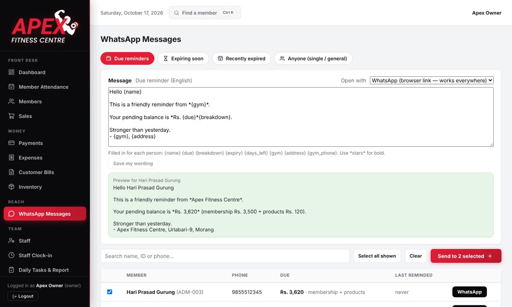
Task: Switch to Anyone (single / general) tab
Action: (x=313, y=58)
